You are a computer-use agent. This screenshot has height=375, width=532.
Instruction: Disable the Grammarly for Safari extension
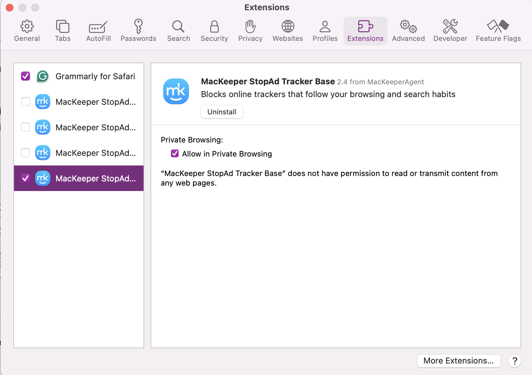coord(25,76)
